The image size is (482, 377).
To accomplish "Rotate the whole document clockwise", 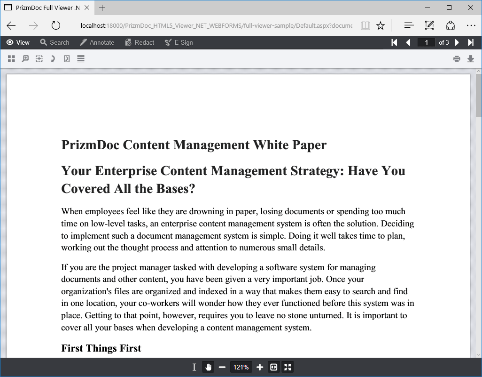I will 53,59.
